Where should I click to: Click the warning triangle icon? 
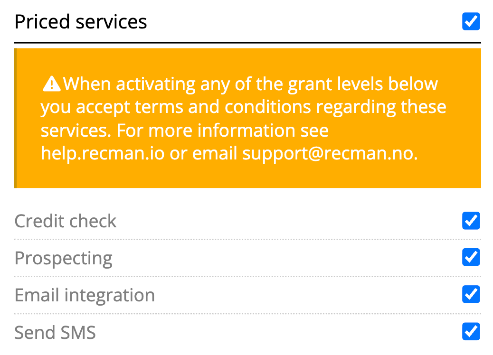point(51,84)
